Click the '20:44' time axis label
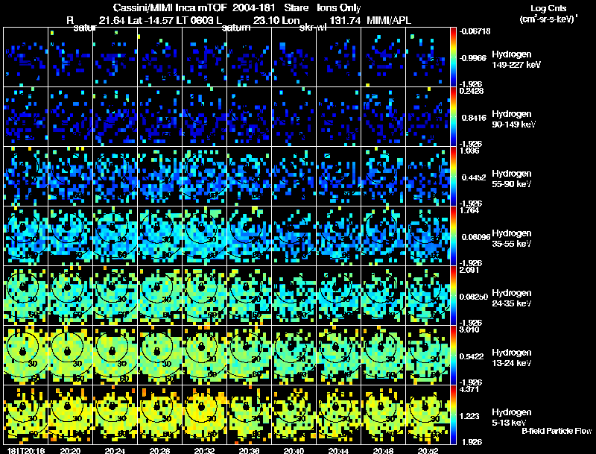The width and height of the screenshot is (596, 454). (339, 450)
